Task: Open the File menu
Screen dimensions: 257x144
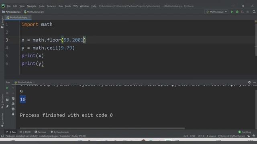Action: (9, 6)
